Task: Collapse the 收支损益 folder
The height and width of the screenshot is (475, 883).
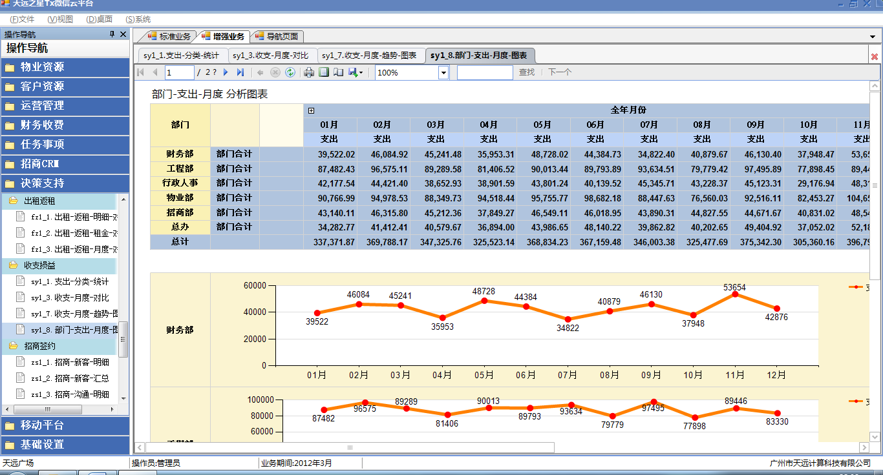Action: click(x=39, y=265)
